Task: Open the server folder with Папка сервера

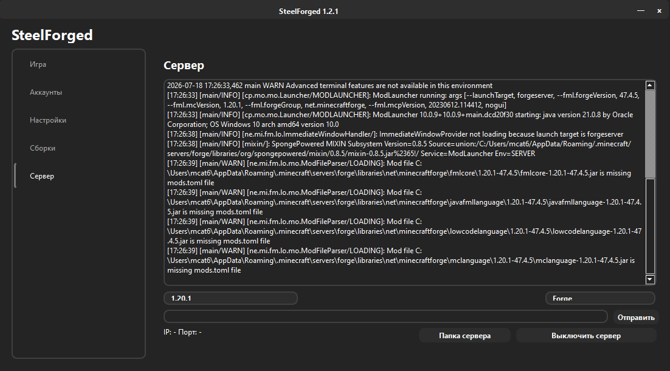Action: point(465,336)
